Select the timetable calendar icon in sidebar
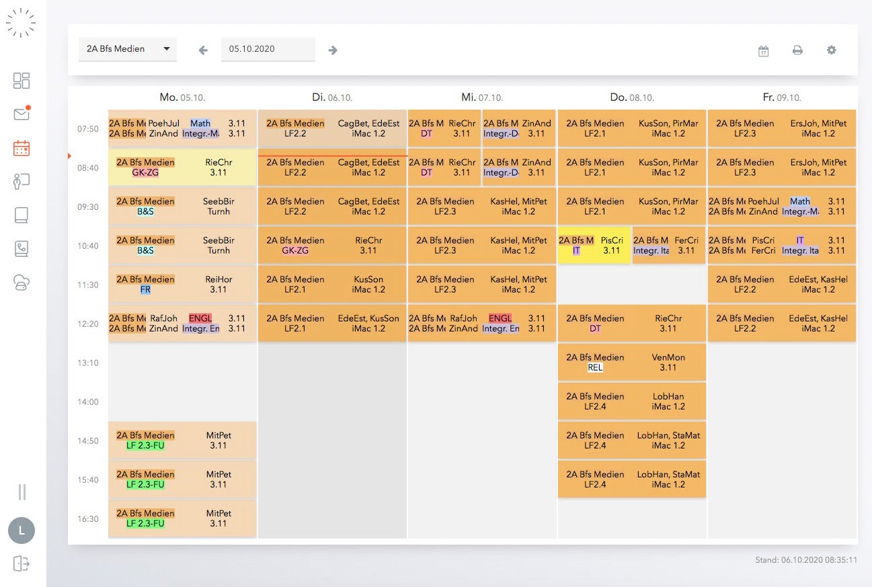The width and height of the screenshot is (872, 587). pos(22,148)
